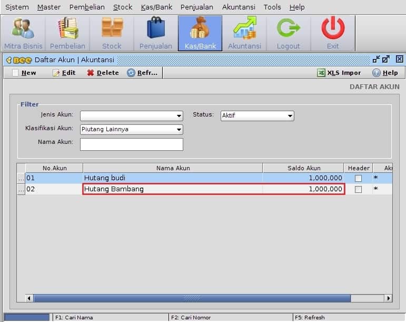
Task: Click F1: Cari Nama status entry
Action: (x=74, y=318)
